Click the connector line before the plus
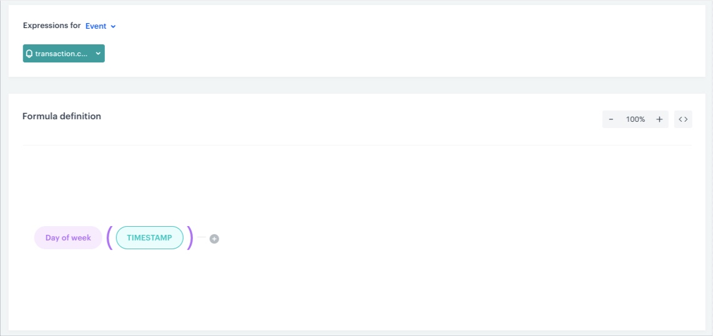Screen dimensions: 713x336 click(202, 238)
